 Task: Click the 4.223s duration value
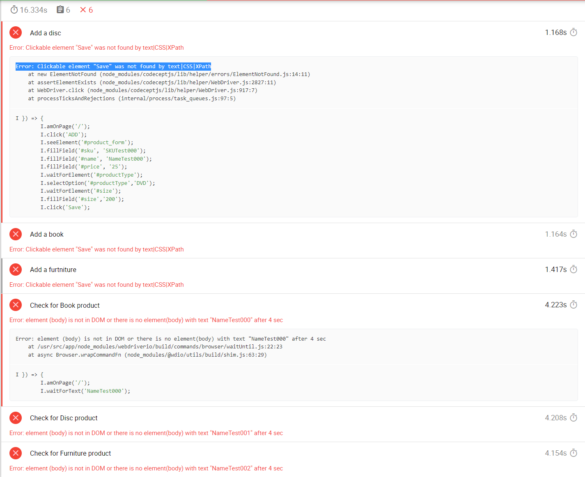[x=556, y=305]
